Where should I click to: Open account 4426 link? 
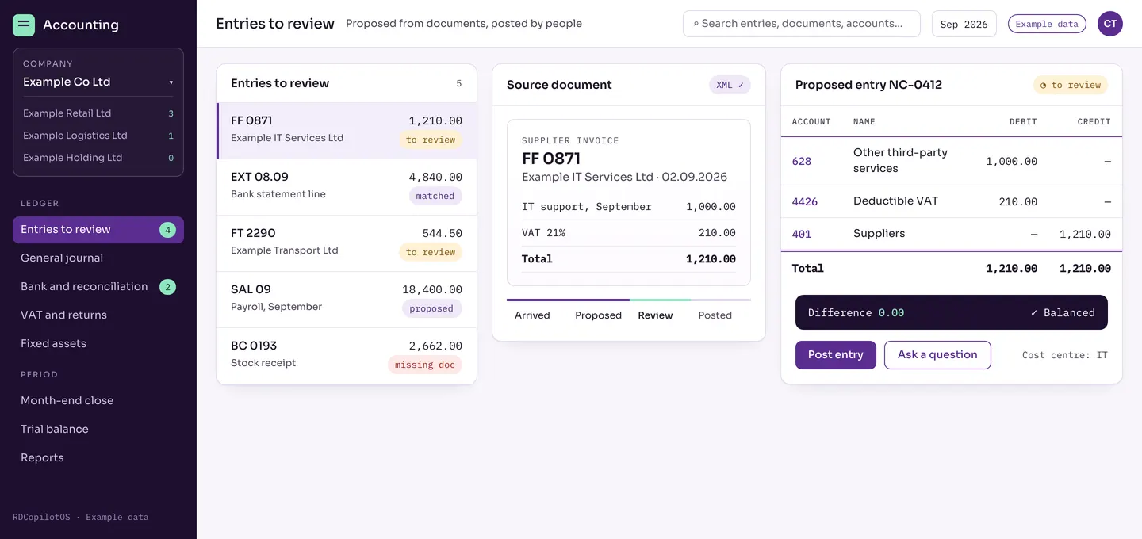(x=805, y=201)
